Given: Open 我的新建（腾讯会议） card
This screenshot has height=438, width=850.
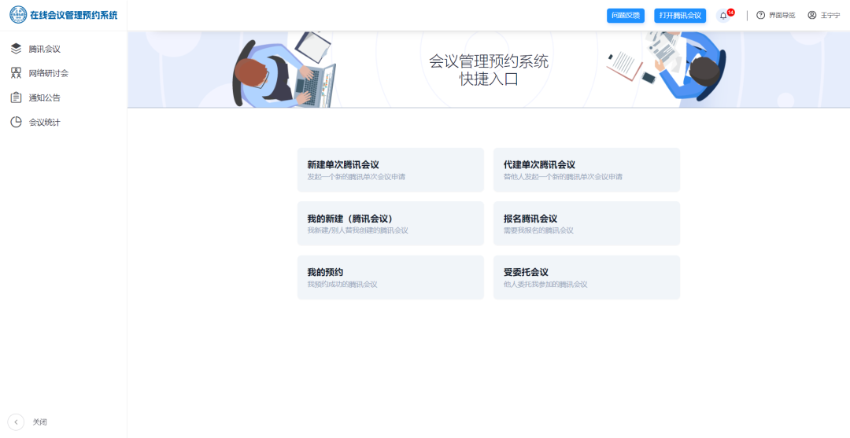Looking at the screenshot, I should 390,223.
